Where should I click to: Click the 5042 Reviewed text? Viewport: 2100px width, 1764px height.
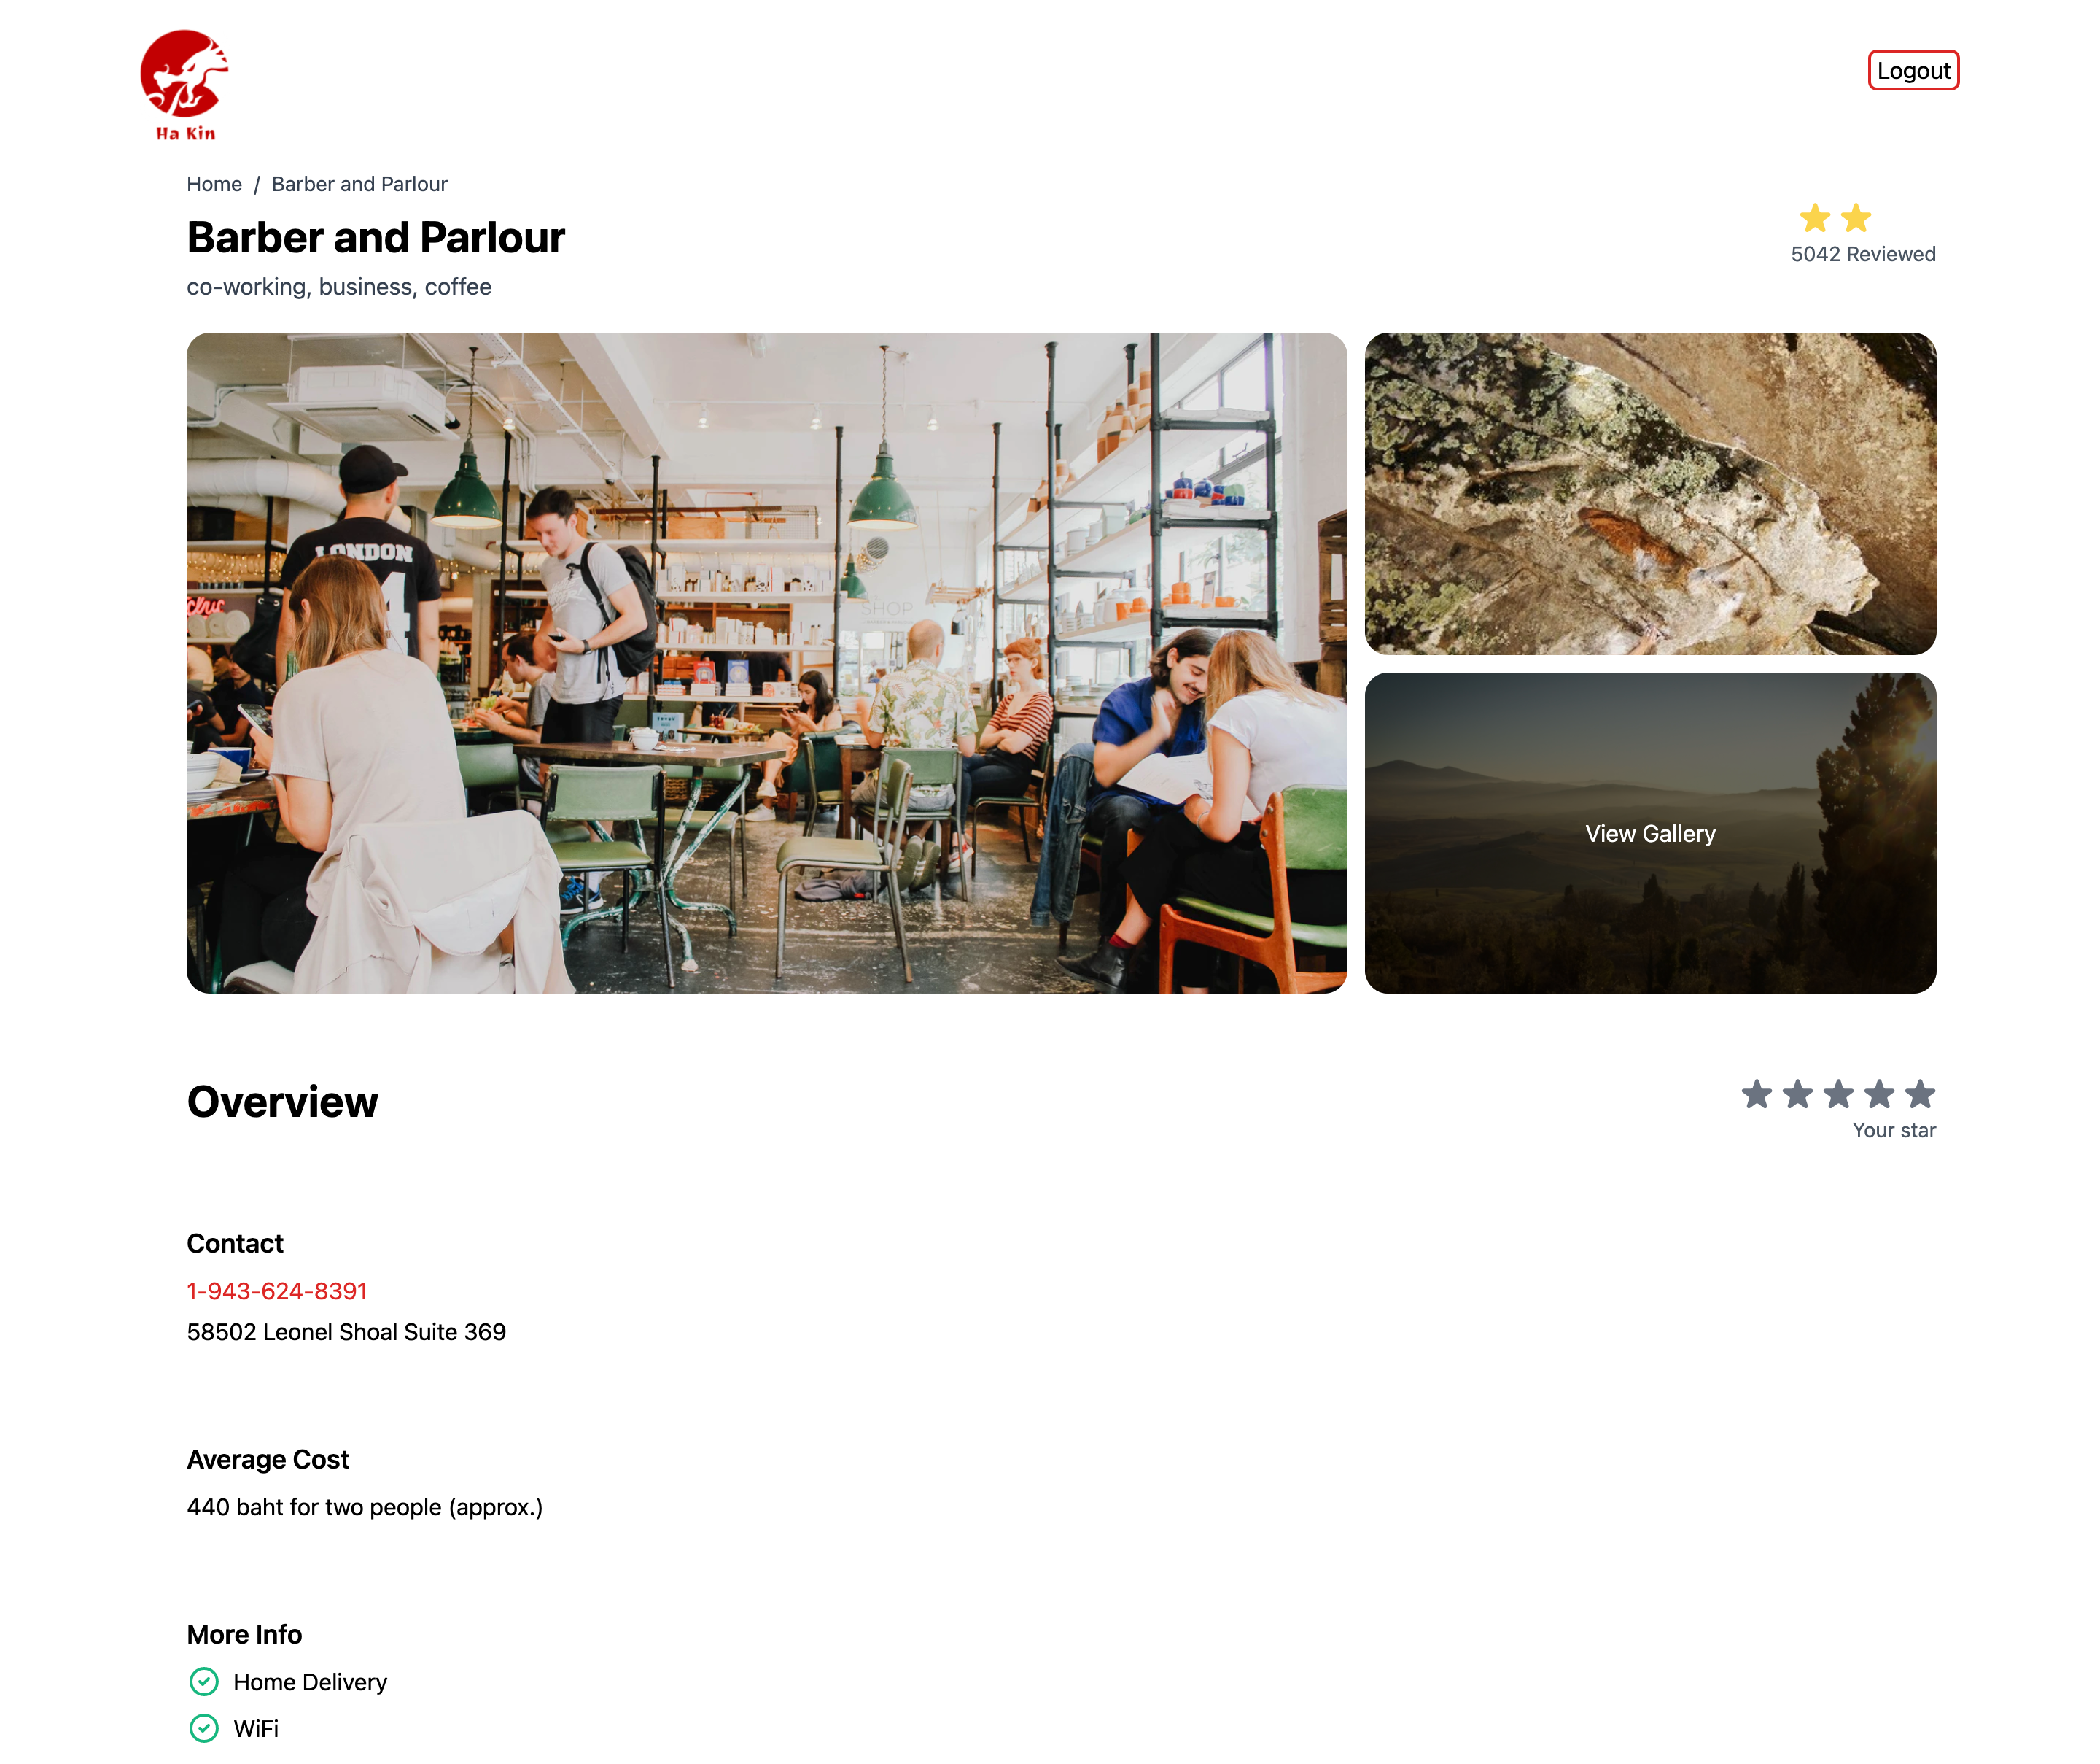[x=1863, y=254]
